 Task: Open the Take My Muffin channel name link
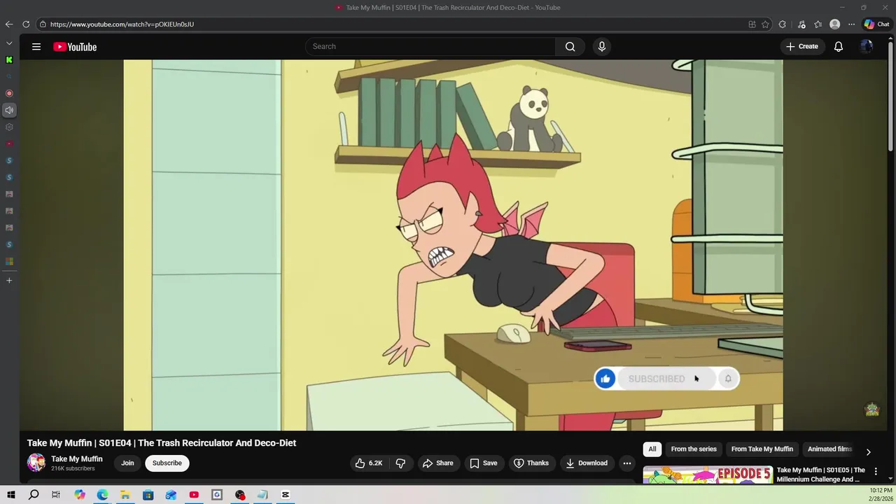tap(77, 459)
